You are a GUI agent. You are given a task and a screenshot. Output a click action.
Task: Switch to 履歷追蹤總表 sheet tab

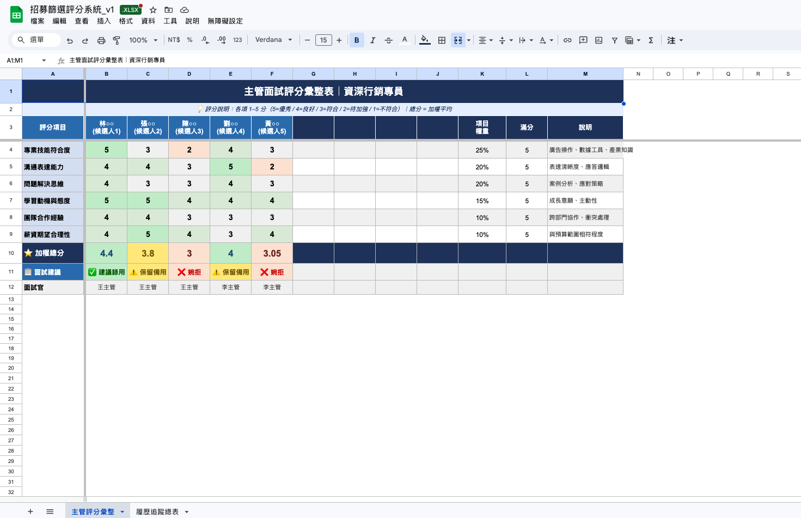pos(157,511)
